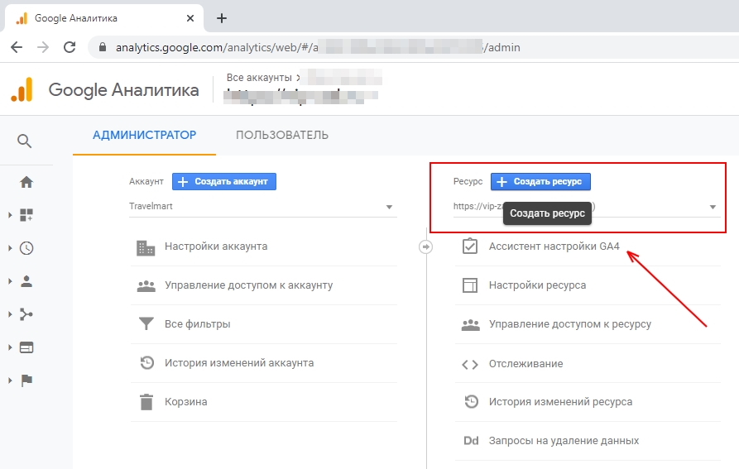739x469 pixels.
Task: Click the Создать аккаунт button
Action: [224, 181]
